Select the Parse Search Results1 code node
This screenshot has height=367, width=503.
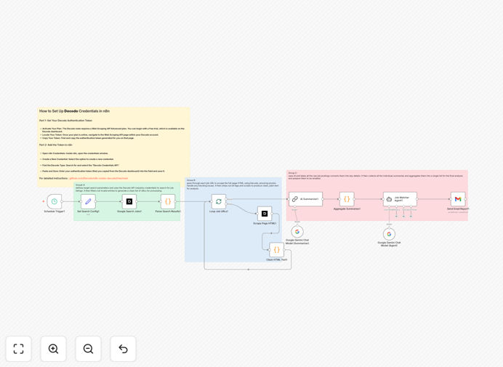[x=168, y=201]
